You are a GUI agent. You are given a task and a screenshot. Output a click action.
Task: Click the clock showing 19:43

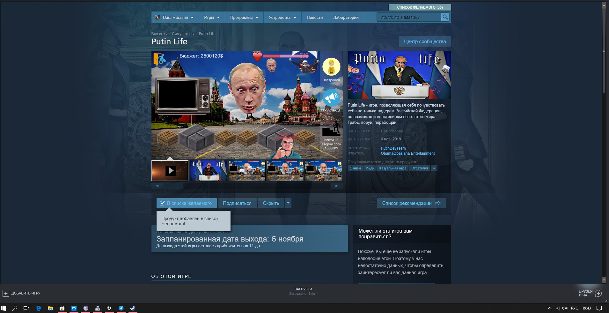coord(586,308)
